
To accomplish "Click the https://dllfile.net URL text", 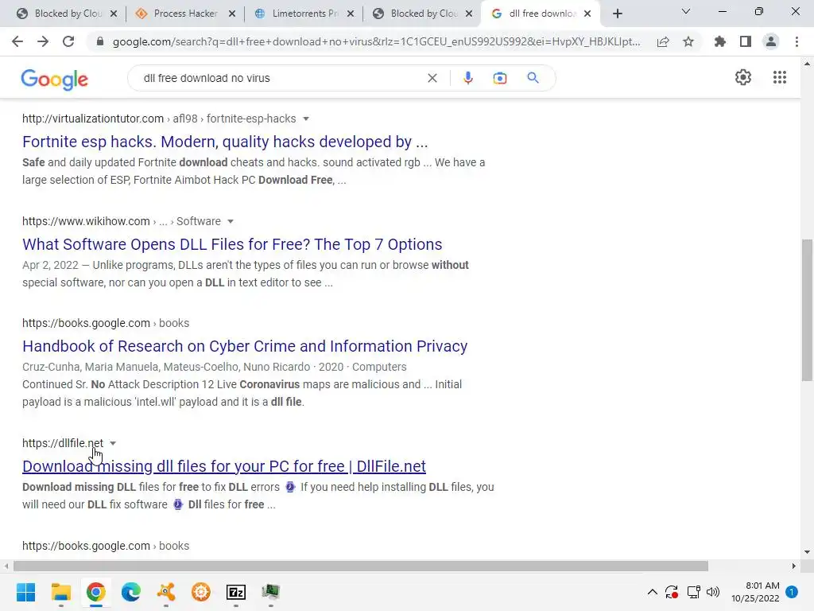I will 63,443.
